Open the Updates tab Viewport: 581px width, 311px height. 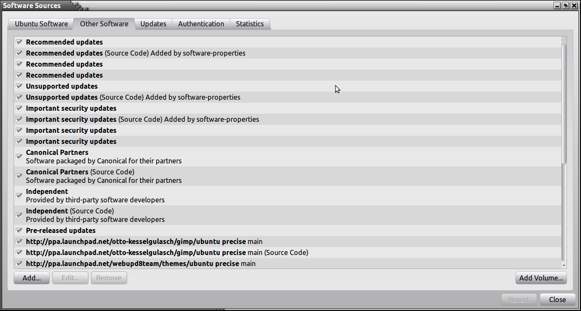(x=153, y=24)
